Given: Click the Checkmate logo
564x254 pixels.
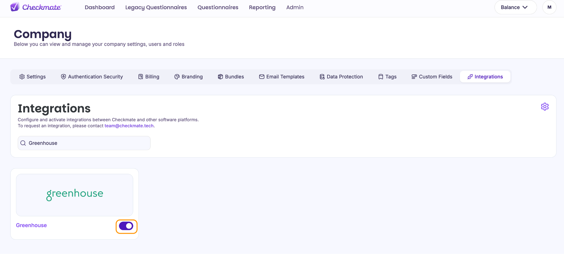Looking at the screenshot, I should click(36, 7).
